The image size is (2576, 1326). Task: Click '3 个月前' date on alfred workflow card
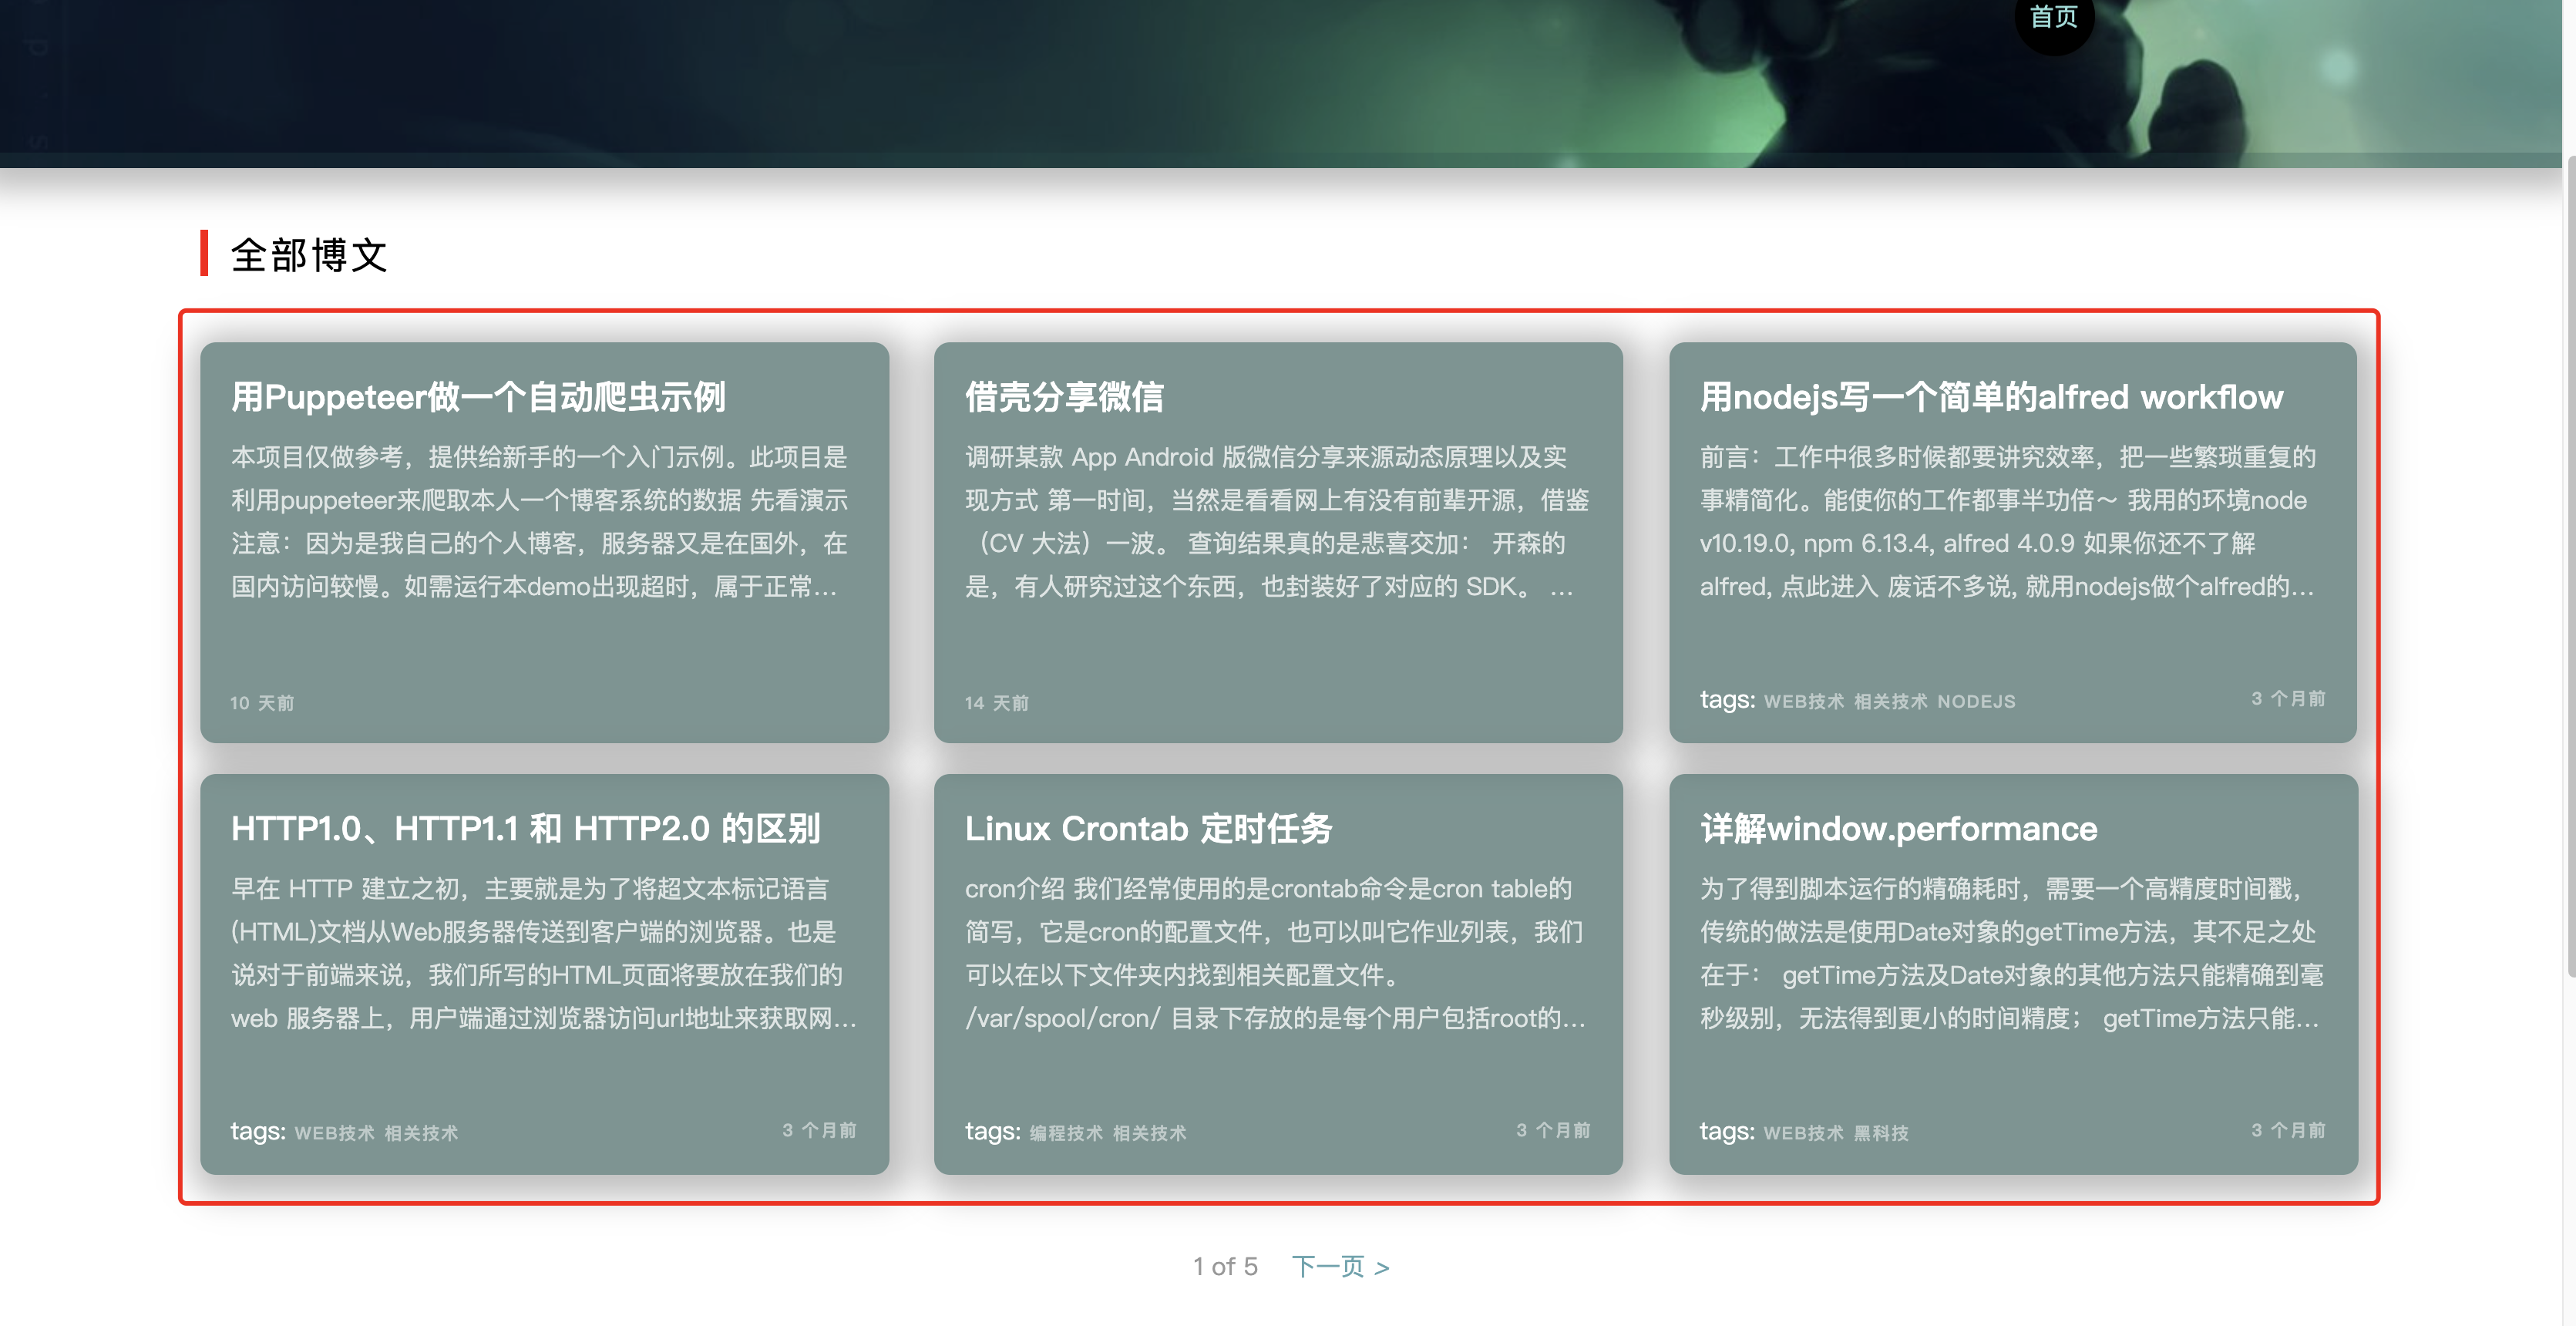[2288, 698]
